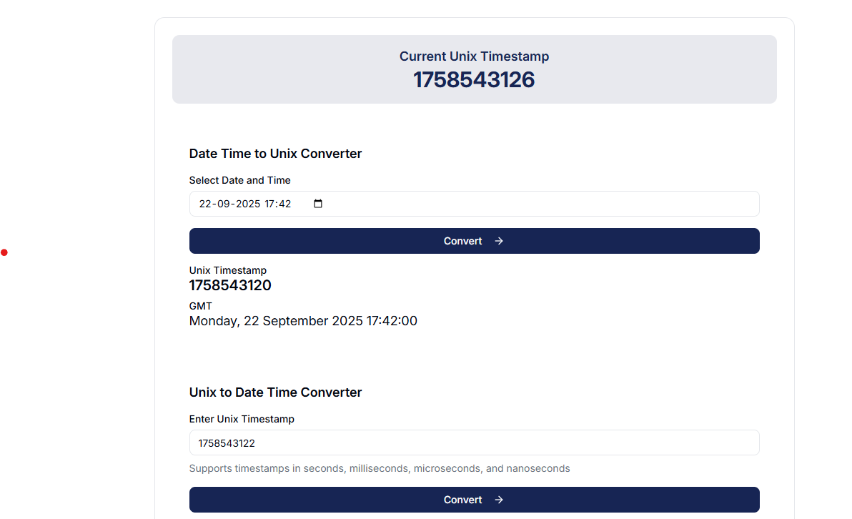Focus the Enter Unix Timestamp input field

[x=474, y=443]
